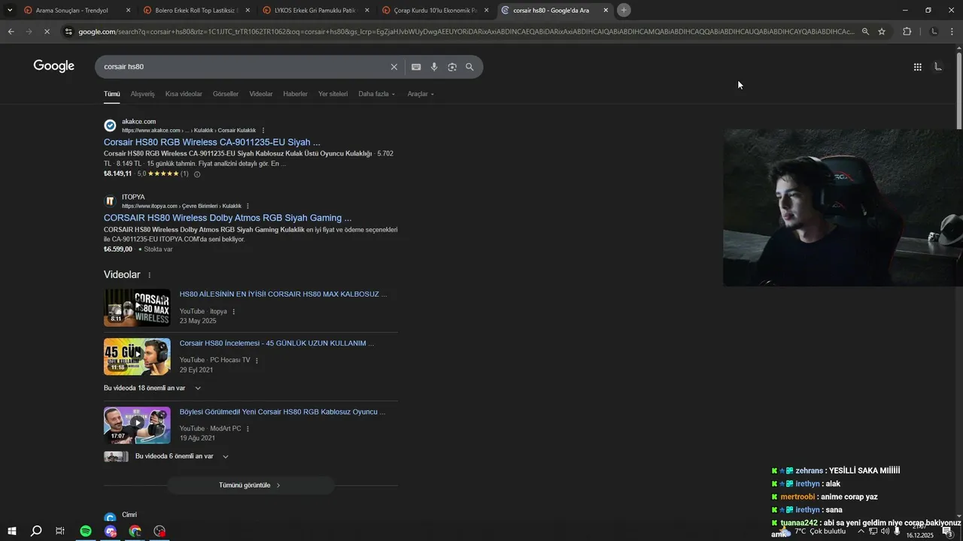
Task: Submit the query with the magnifier icon
Action: (469, 67)
